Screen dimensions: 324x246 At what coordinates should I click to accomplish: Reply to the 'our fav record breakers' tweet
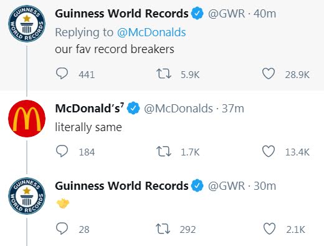click(x=62, y=74)
